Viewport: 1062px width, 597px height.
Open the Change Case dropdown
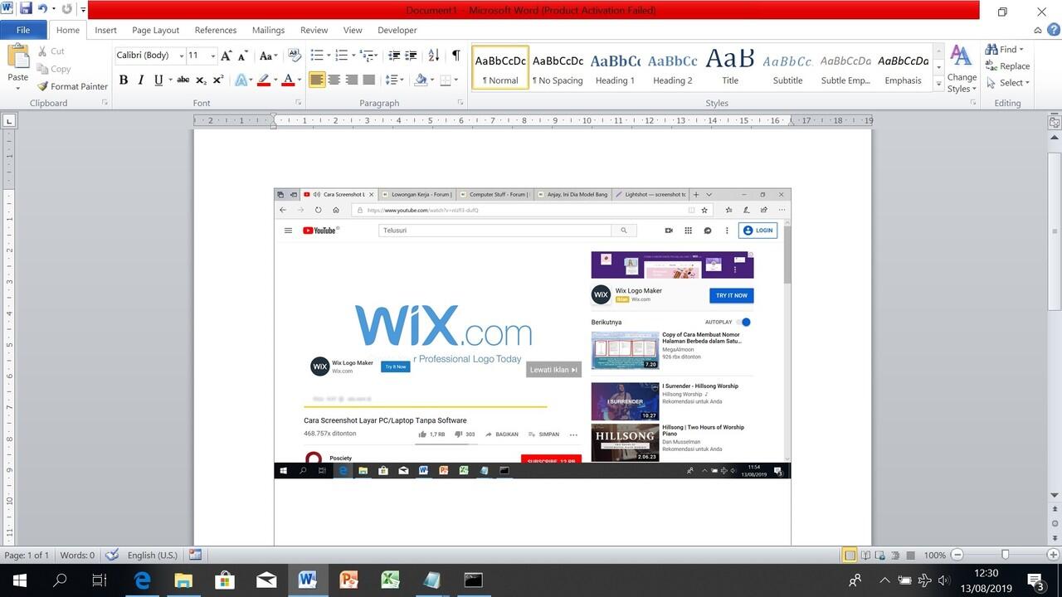[x=268, y=56]
